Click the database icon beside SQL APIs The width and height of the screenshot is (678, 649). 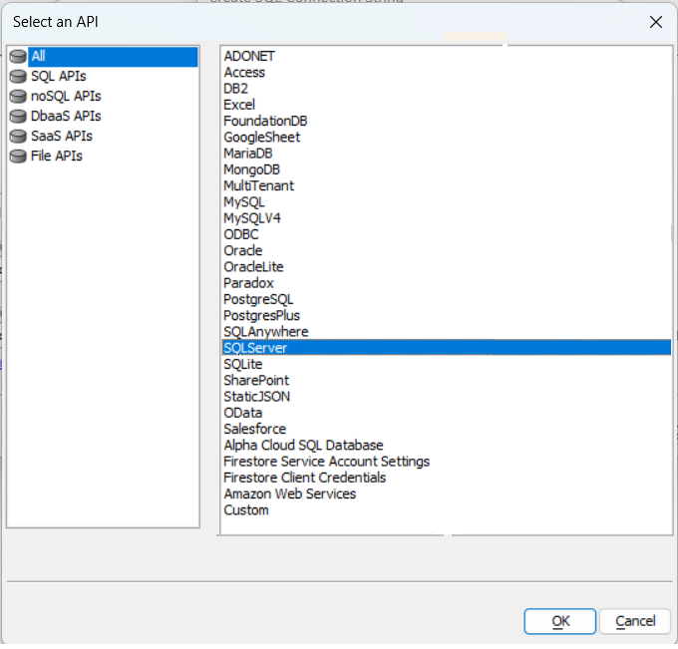pyautogui.click(x=18, y=77)
